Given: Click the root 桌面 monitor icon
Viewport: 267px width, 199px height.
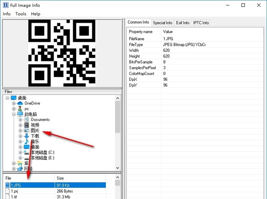Looking at the screenshot, I should (14, 98).
